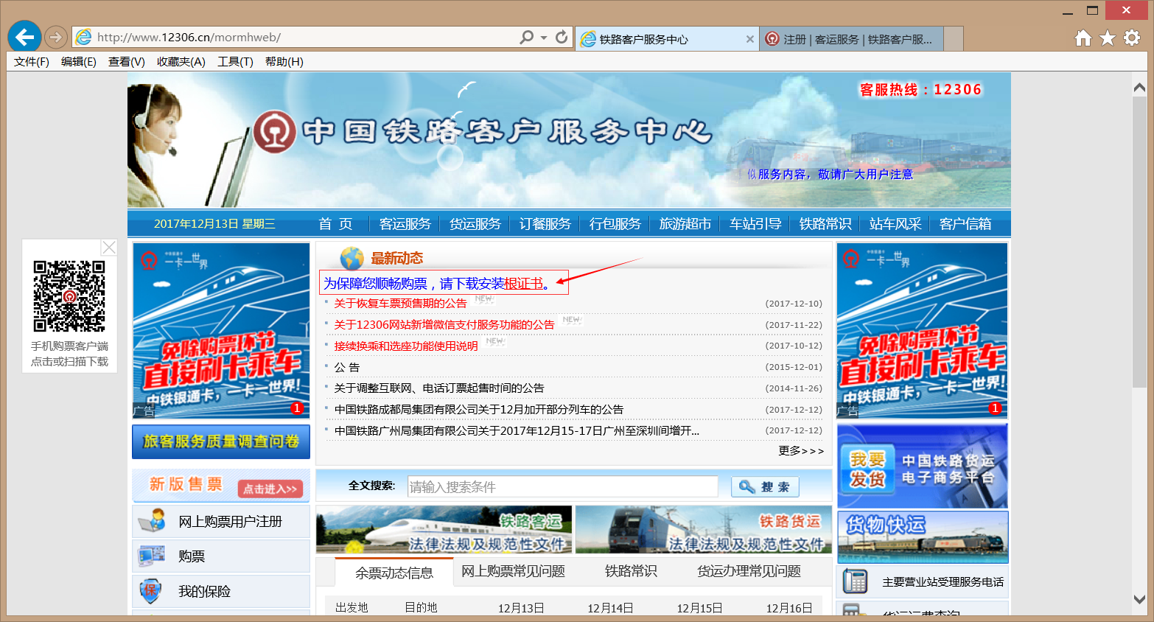Viewport: 1154px width, 622px height.
Task: Open the 文件(F) menu
Action: (32, 62)
